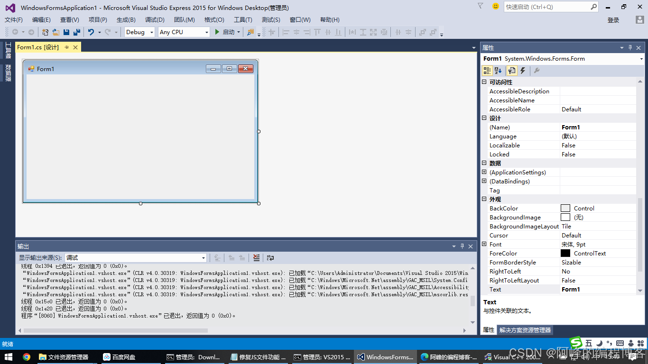Viewport: 648px width, 364px height.
Task: Expand the (DataBindings) property
Action: coord(484,181)
